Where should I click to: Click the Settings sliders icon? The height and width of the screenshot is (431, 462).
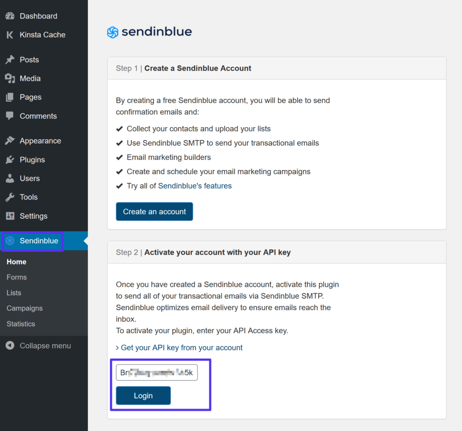pos(10,216)
